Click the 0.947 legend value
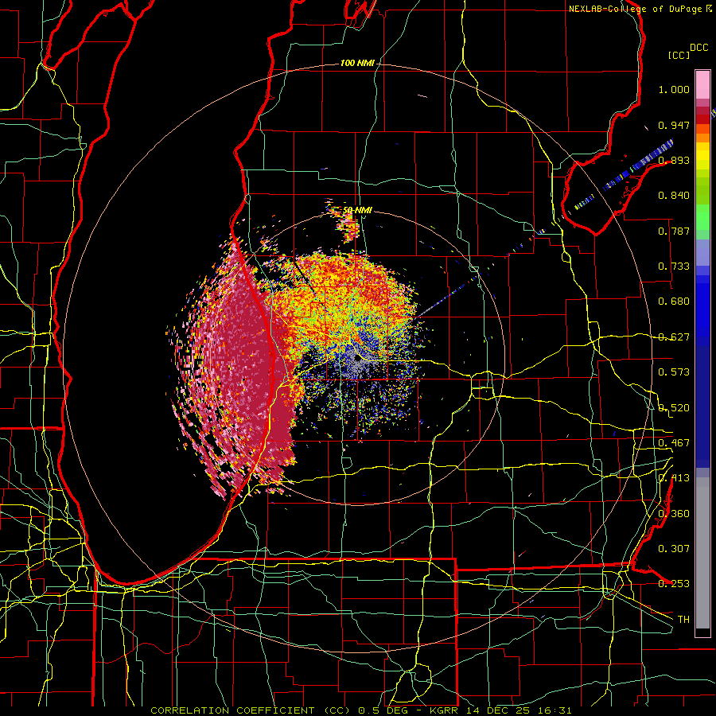This screenshot has width=716, height=716. pos(674,125)
